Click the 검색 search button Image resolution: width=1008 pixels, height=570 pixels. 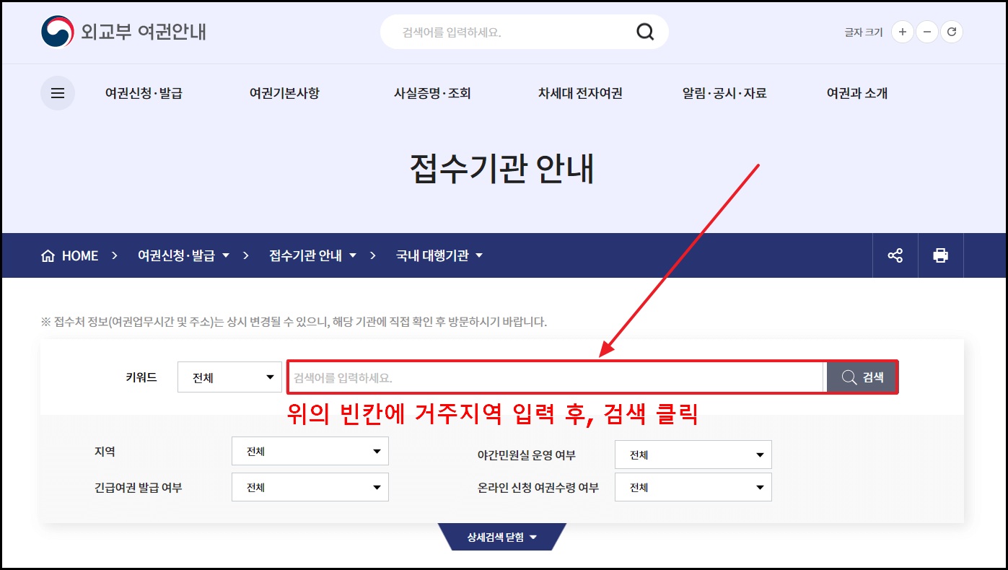[x=862, y=376]
